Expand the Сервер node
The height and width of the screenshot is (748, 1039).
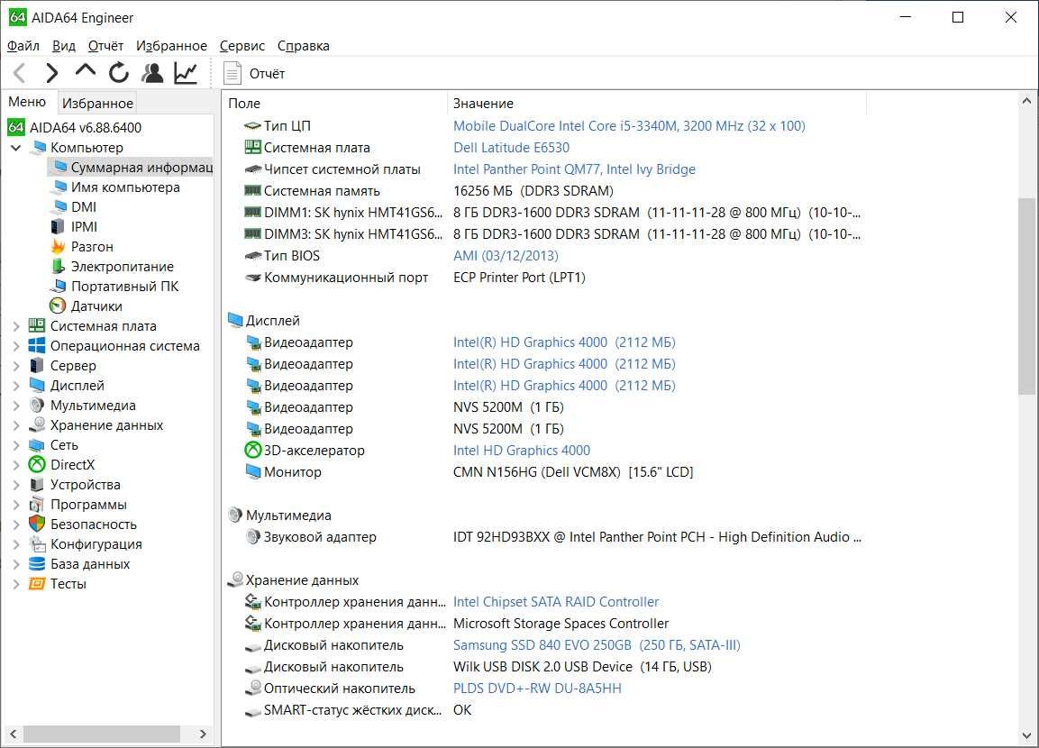[x=16, y=366]
